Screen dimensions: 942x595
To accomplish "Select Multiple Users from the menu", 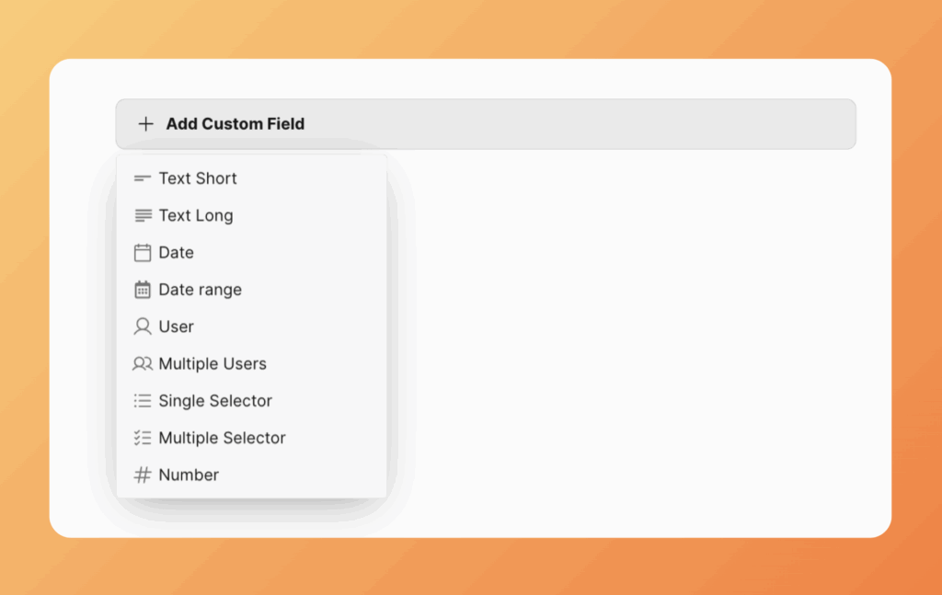I will coord(213,364).
